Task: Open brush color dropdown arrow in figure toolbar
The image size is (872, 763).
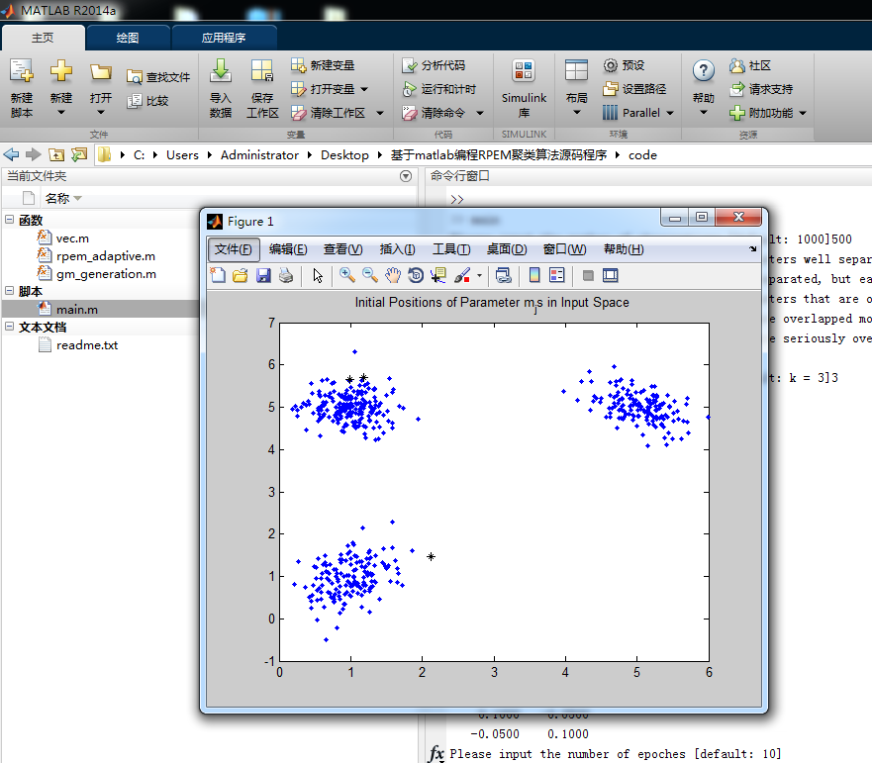Action: (479, 275)
